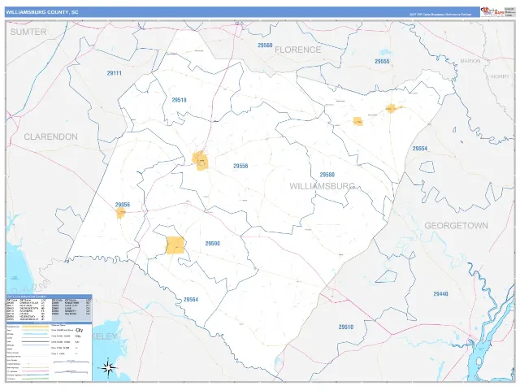520x390 pixels.
Task: Click the orange square town in the northeast
Action: tap(357, 121)
